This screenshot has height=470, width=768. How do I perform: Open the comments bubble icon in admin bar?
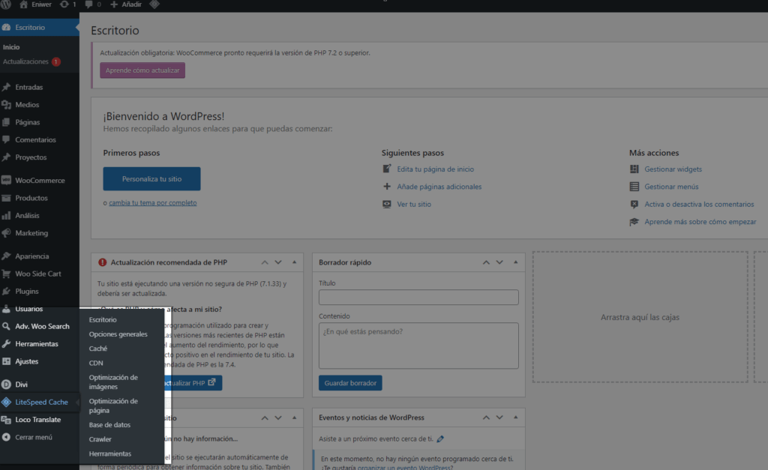tap(88, 4)
